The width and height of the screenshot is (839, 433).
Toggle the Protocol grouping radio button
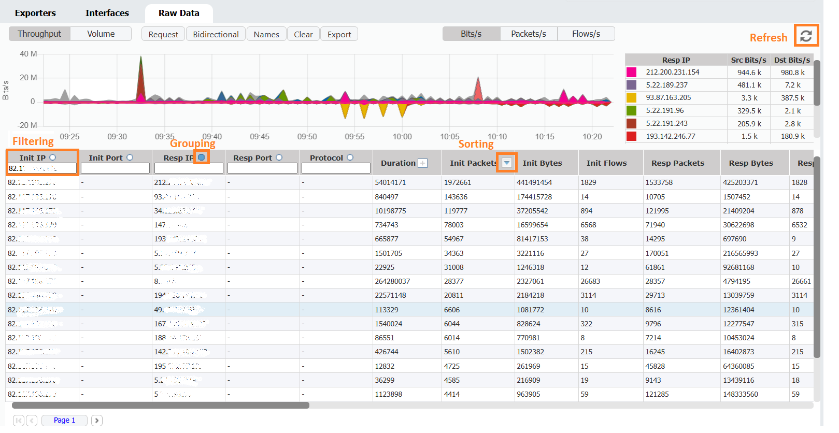350,157
